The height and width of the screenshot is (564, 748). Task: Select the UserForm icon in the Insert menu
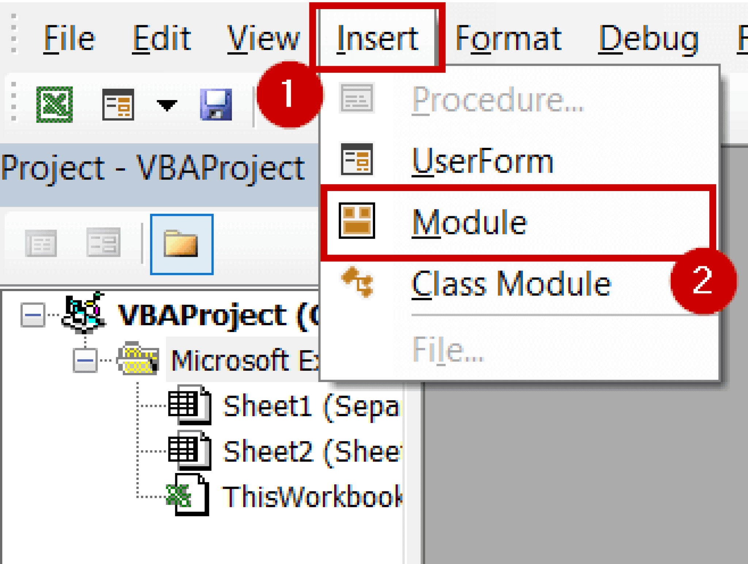[x=356, y=160]
